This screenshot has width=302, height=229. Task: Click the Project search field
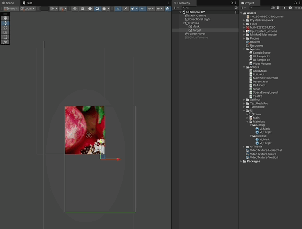(x=260, y=8)
